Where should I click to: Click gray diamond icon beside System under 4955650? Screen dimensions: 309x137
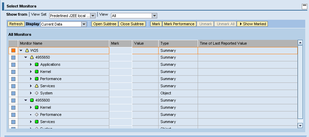tap(37, 93)
